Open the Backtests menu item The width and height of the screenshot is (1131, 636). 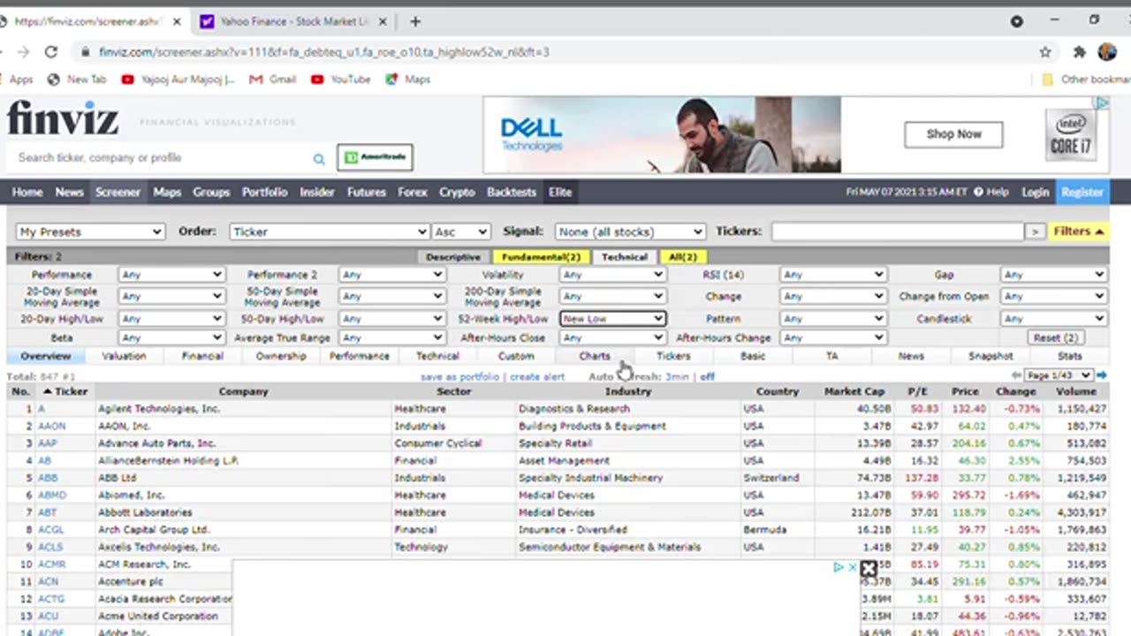pyautogui.click(x=512, y=192)
